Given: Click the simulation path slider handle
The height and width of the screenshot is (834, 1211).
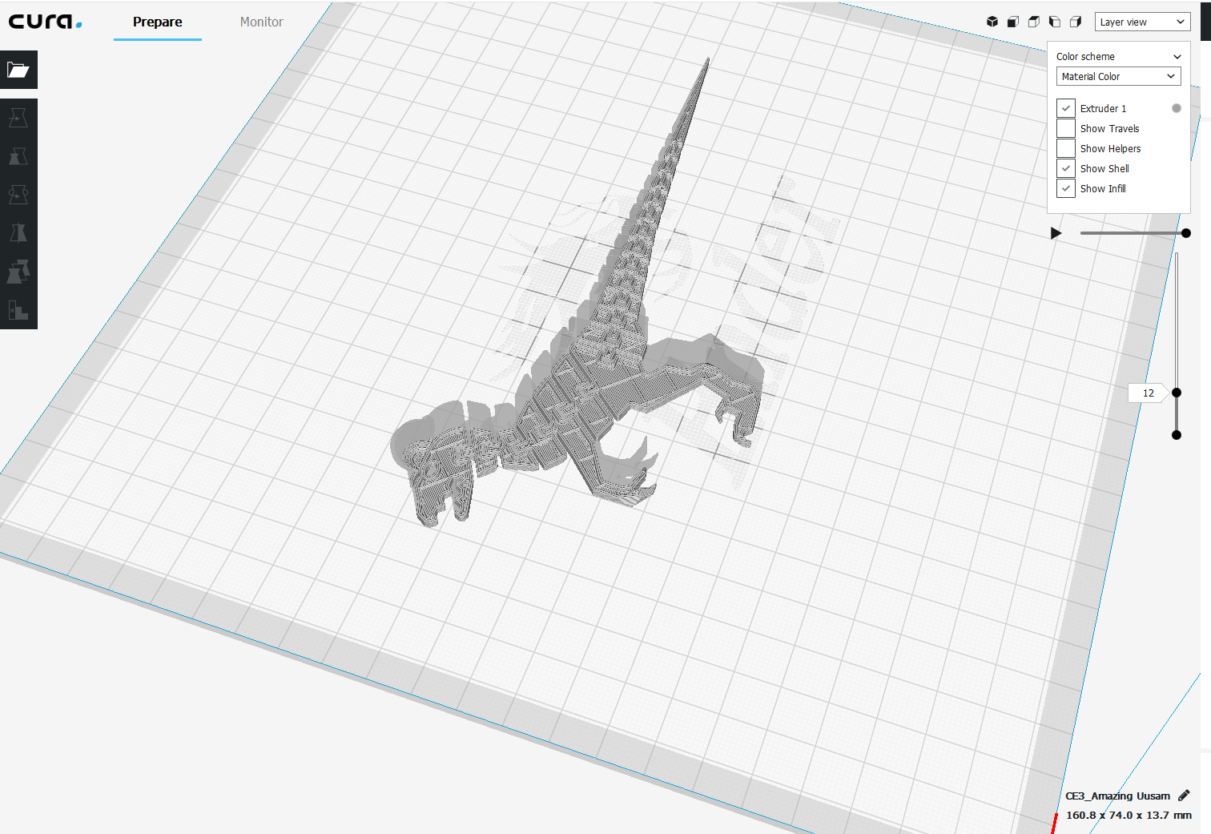Looking at the screenshot, I should 1186,233.
